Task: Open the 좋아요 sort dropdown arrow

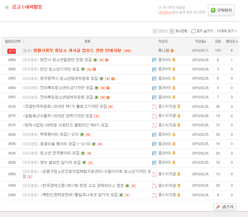Action: pyautogui.click(x=237, y=42)
